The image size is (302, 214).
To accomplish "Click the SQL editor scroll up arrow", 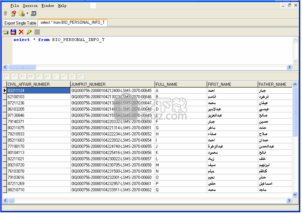I will point(295,40).
